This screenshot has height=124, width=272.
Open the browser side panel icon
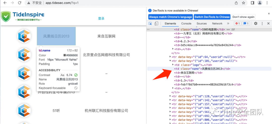coord(253,3)
